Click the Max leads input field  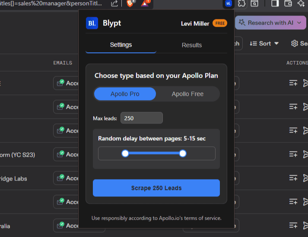(x=142, y=118)
